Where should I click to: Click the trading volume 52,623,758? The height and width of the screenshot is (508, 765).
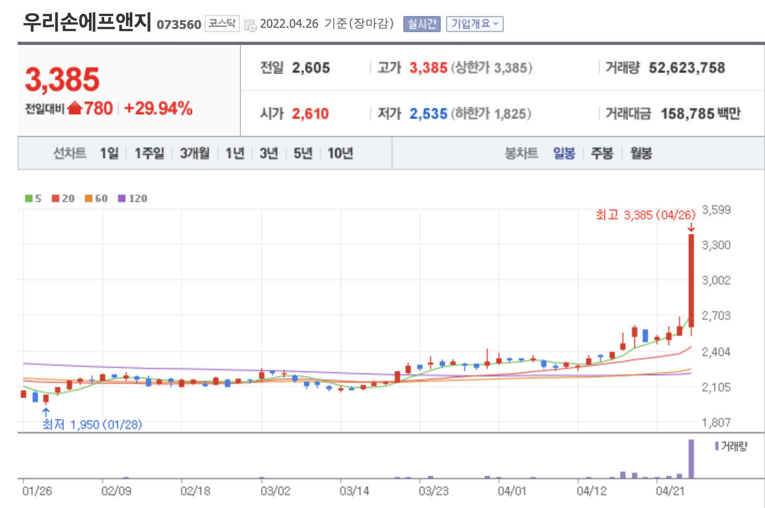pos(687,68)
